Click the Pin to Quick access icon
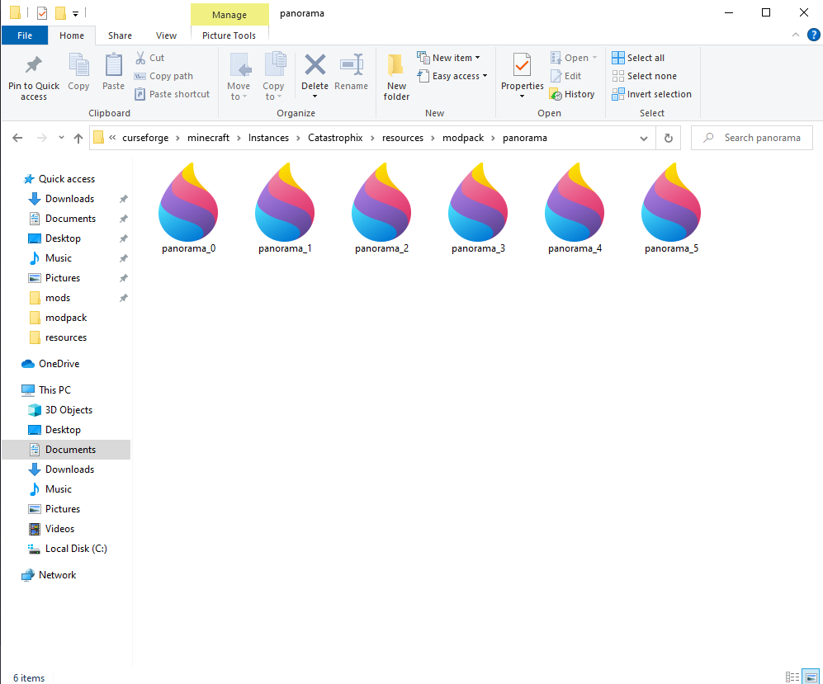This screenshot has width=823, height=684. 33,77
